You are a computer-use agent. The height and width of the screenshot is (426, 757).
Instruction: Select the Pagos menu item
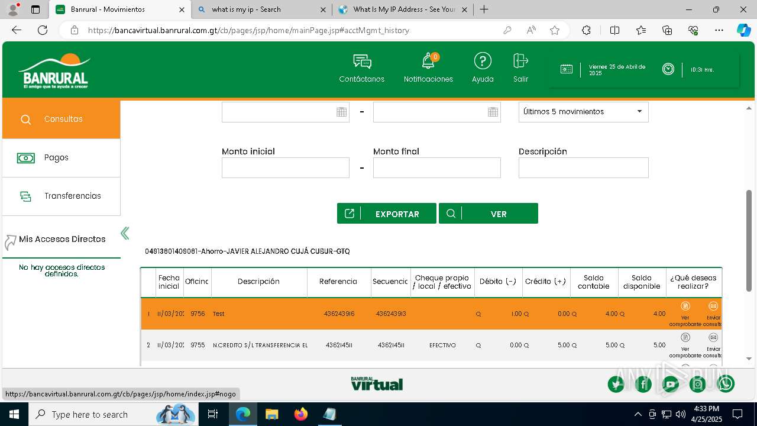(x=62, y=158)
